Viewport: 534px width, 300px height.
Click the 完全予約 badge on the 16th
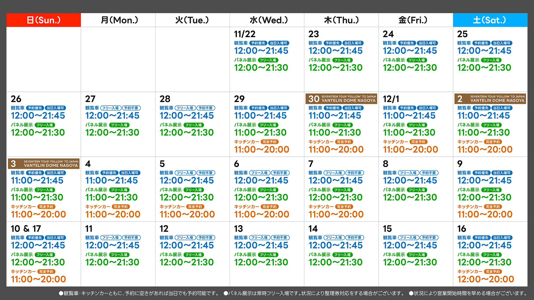click(493, 271)
